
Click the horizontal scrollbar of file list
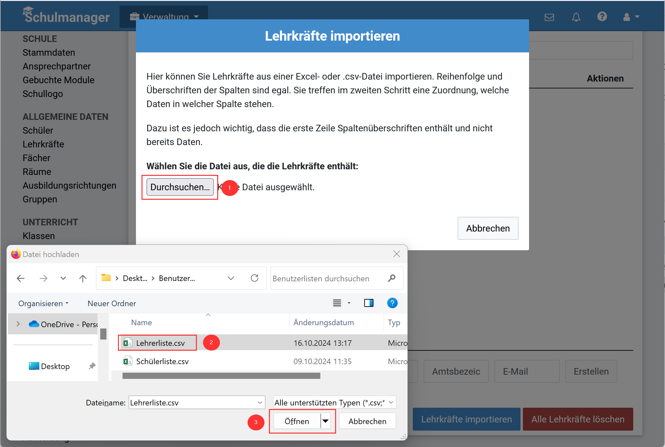pyautogui.click(x=221, y=376)
